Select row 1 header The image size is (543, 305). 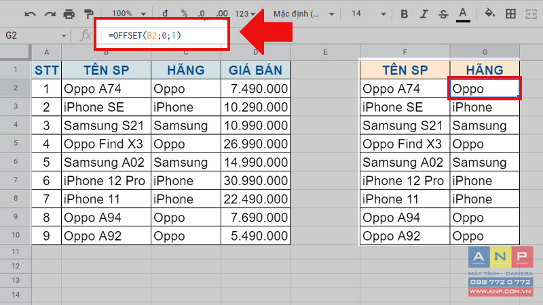click(x=16, y=70)
